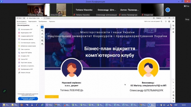Switch to Редактировать tab

coord(33,21)
